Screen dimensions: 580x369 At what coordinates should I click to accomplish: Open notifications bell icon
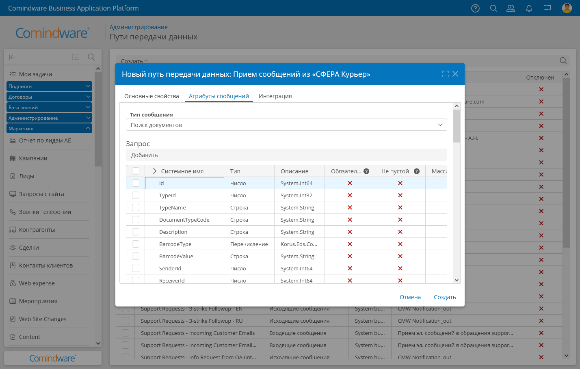click(529, 8)
